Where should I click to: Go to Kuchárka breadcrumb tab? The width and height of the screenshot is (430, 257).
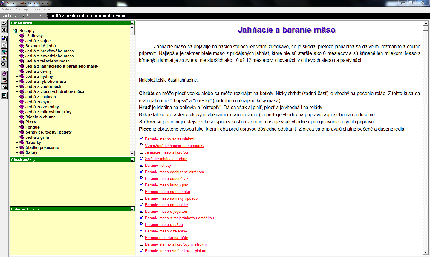(10, 16)
